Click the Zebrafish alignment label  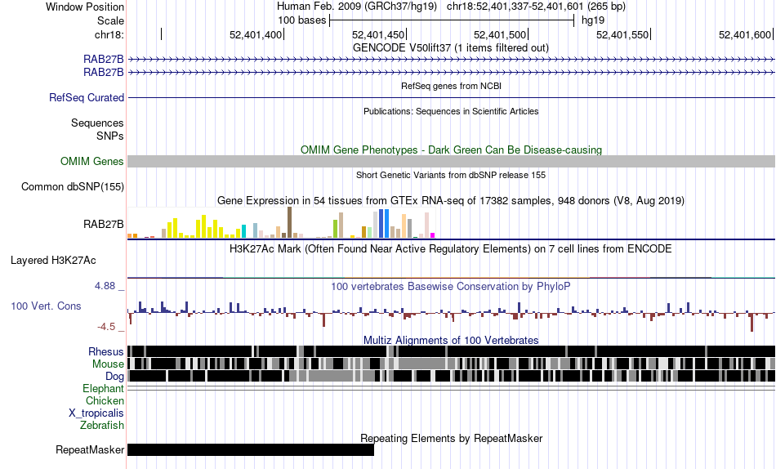click(102, 426)
